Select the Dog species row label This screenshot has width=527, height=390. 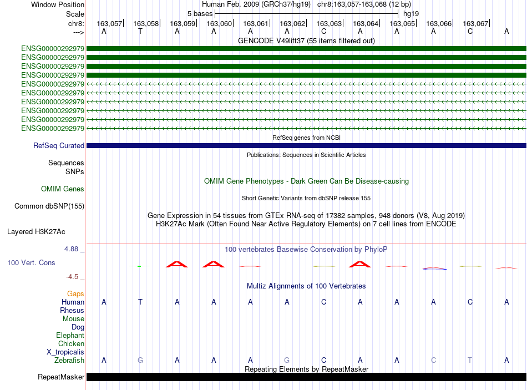[x=78, y=327]
